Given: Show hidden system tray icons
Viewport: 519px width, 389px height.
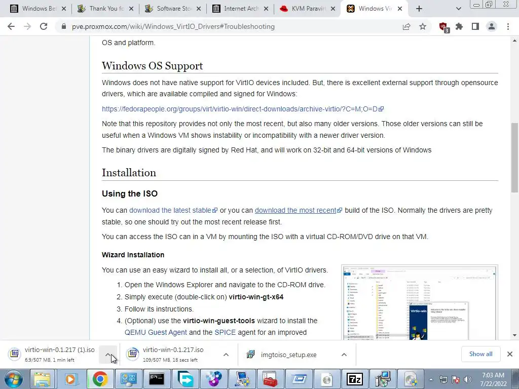Looking at the screenshot, I should [x=431, y=380].
